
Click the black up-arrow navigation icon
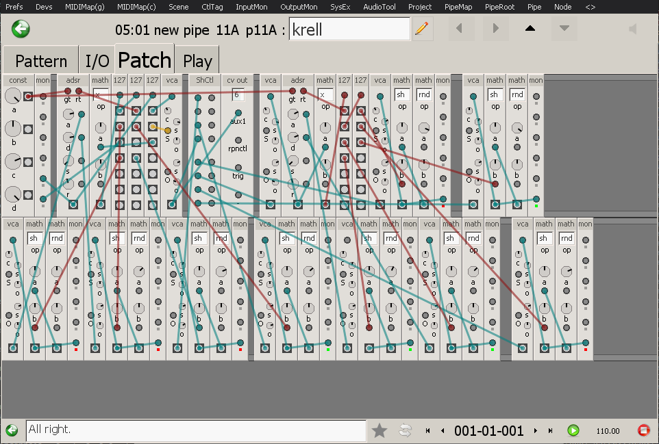tap(530, 29)
